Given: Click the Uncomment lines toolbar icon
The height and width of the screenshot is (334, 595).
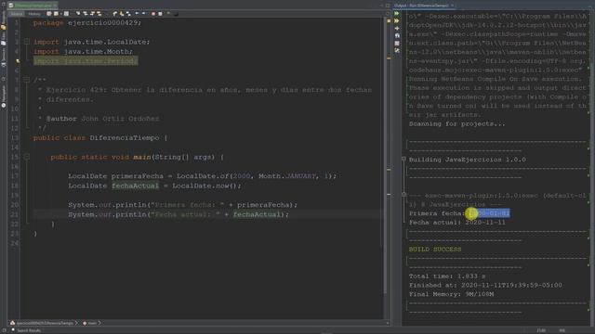Looking at the screenshot, I should click(176, 14).
